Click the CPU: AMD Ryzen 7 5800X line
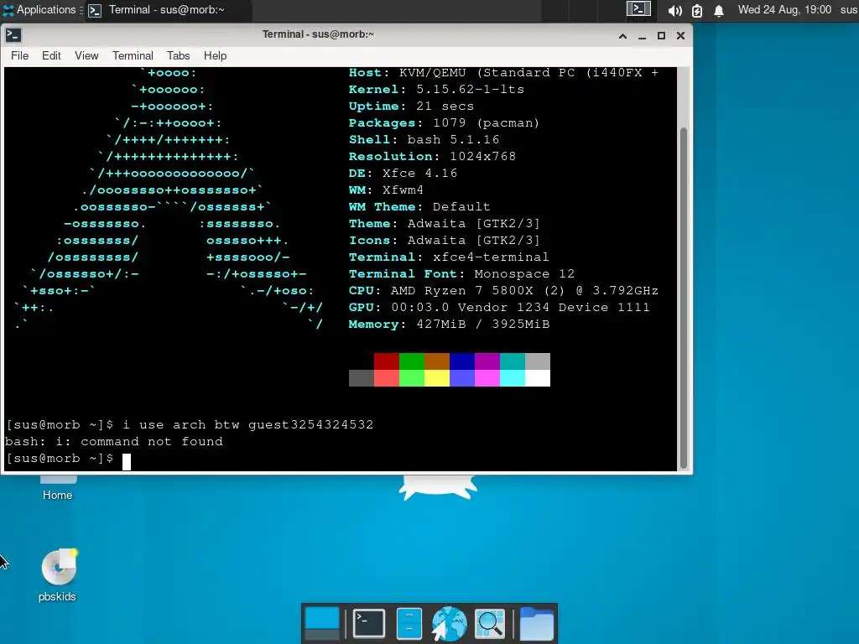This screenshot has height=644, width=859. click(503, 291)
